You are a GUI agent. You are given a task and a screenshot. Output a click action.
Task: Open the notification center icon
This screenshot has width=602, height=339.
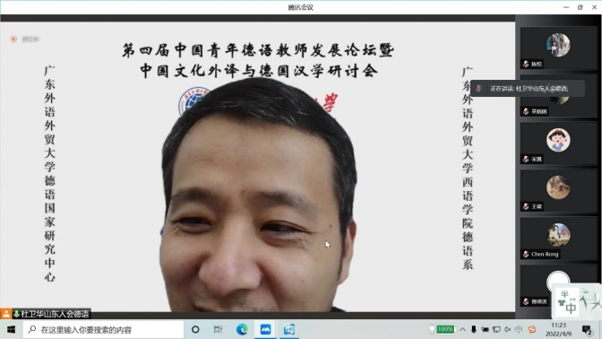(x=586, y=330)
